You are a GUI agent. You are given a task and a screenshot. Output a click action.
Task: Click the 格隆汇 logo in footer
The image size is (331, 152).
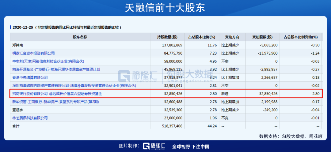click(x=154, y=146)
